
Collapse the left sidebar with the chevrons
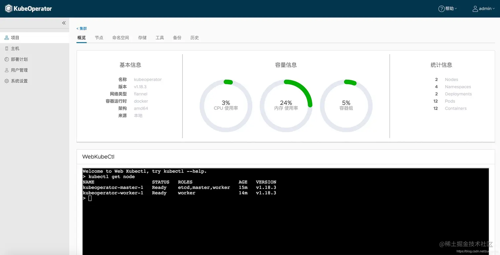point(64,23)
